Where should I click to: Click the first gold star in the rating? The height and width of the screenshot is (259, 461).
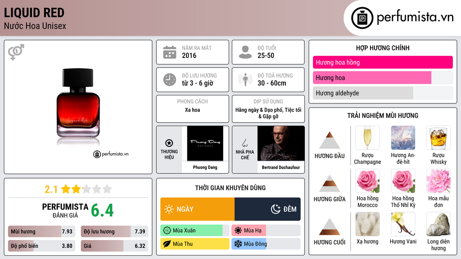pos(66,189)
